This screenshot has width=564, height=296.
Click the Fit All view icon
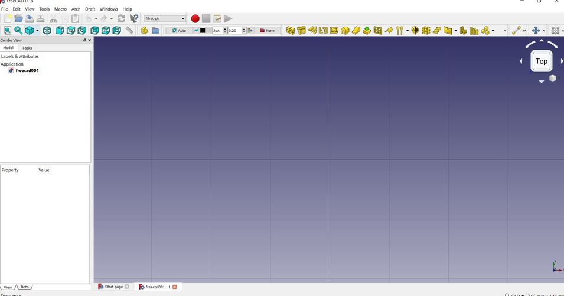(7, 31)
